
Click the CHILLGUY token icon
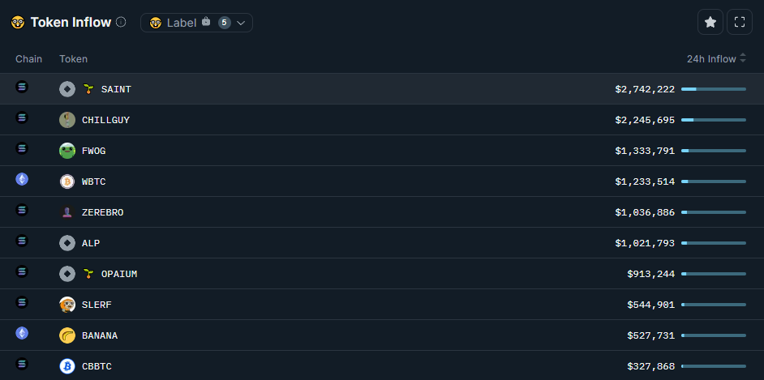(x=67, y=120)
